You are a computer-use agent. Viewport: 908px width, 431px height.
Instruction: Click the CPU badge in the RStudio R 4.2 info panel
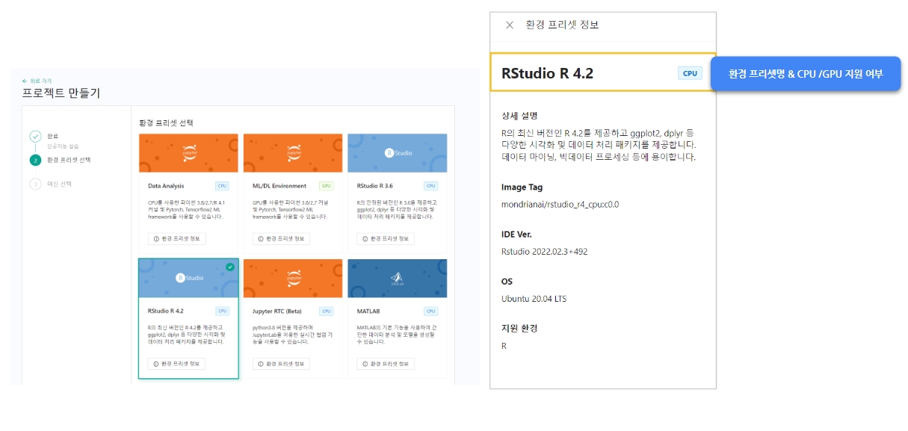[x=690, y=73]
